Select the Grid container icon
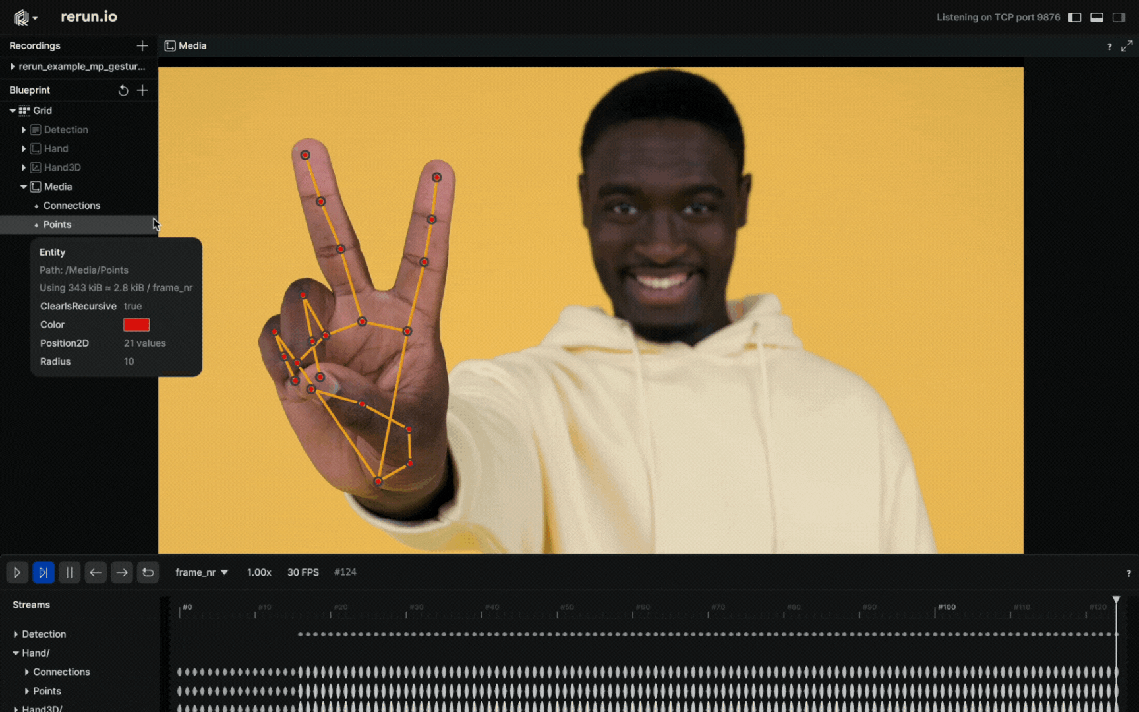The width and height of the screenshot is (1139, 712). (24, 111)
